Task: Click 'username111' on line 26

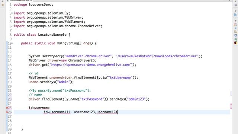Action: pos(60,112)
